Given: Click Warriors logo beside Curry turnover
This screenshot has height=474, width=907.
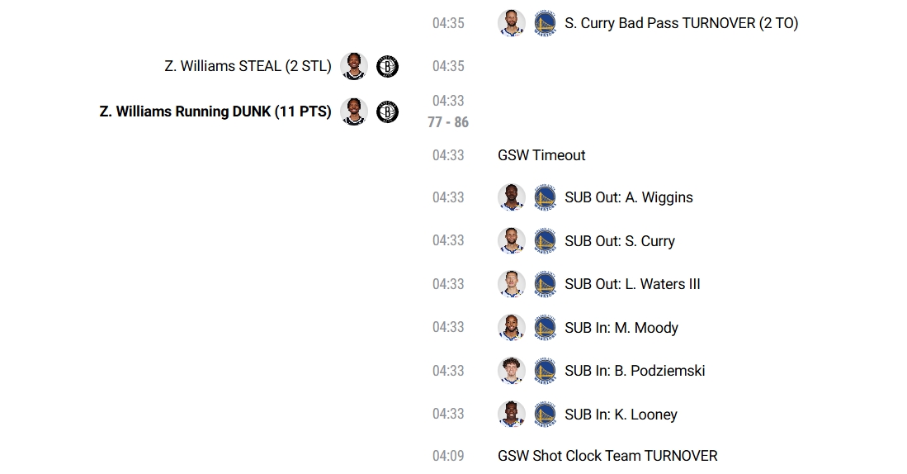Looking at the screenshot, I should [x=545, y=23].
